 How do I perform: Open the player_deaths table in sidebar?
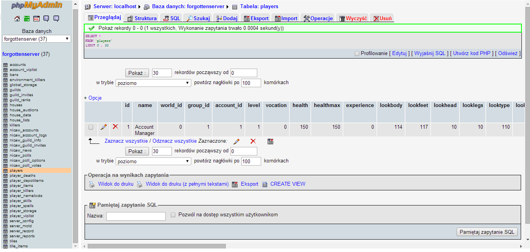pyautogui.click(x=23, y=176)
